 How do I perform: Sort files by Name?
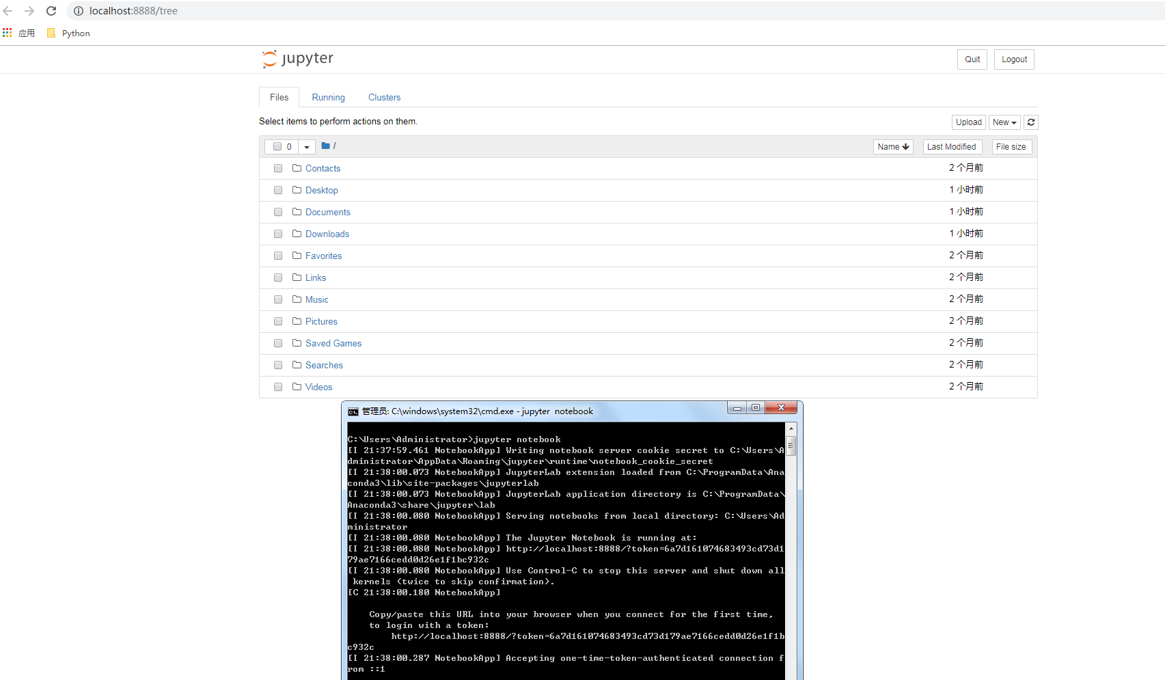893,147
